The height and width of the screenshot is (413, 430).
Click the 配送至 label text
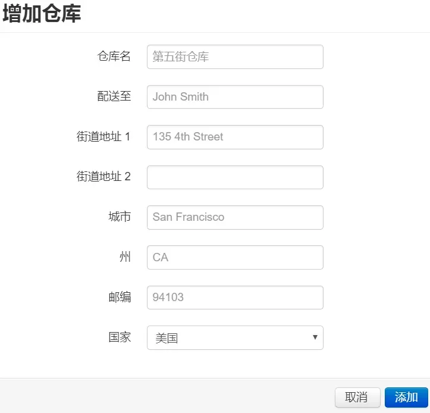tap(114, 96)
